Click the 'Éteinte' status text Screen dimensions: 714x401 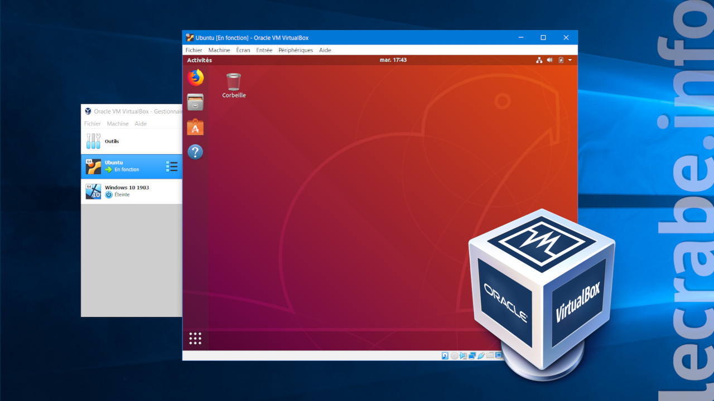point(122,195)
